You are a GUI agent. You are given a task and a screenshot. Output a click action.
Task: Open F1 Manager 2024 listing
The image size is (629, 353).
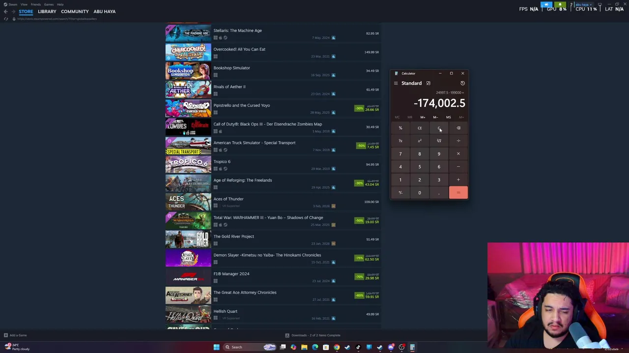pyautogui.click(x=273, y=277)
